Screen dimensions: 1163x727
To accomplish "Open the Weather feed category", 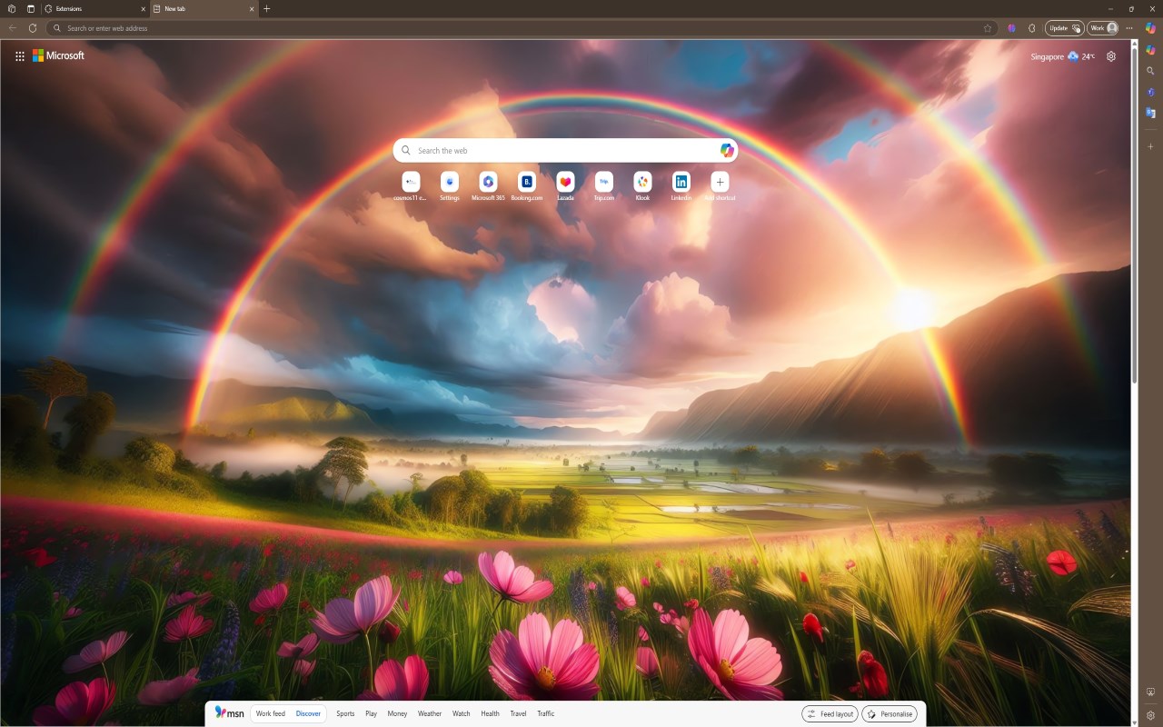I will 430,713.
